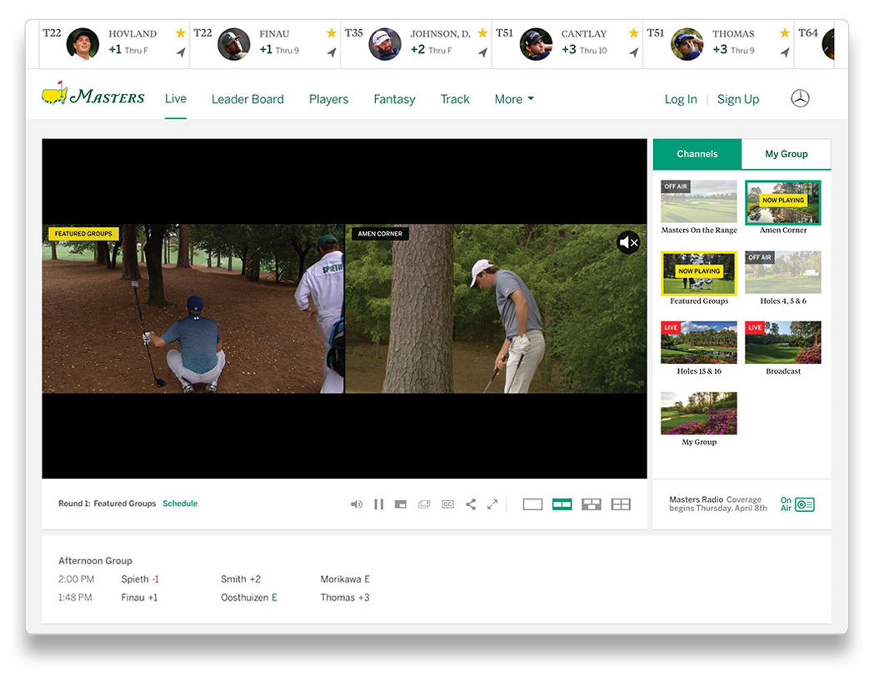
Task: Click the Amen Corner video pane
Action: pos(496,309)
